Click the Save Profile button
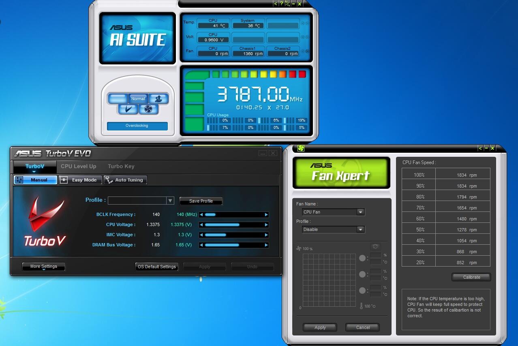Viewport: 518px width, 346px height. tap(201, 201)
